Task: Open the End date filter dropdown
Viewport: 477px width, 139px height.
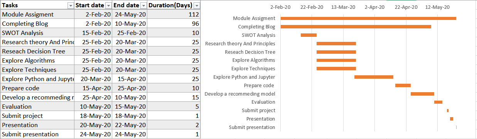Action: coord(143,6)
